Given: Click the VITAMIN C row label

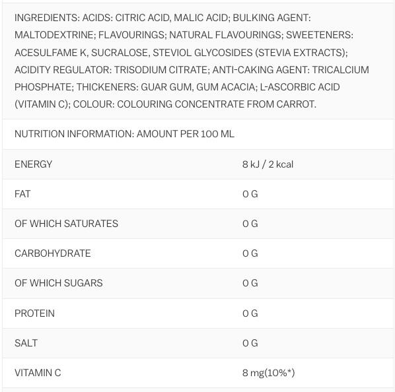Looking at the screenshot, I should point(38,373).
